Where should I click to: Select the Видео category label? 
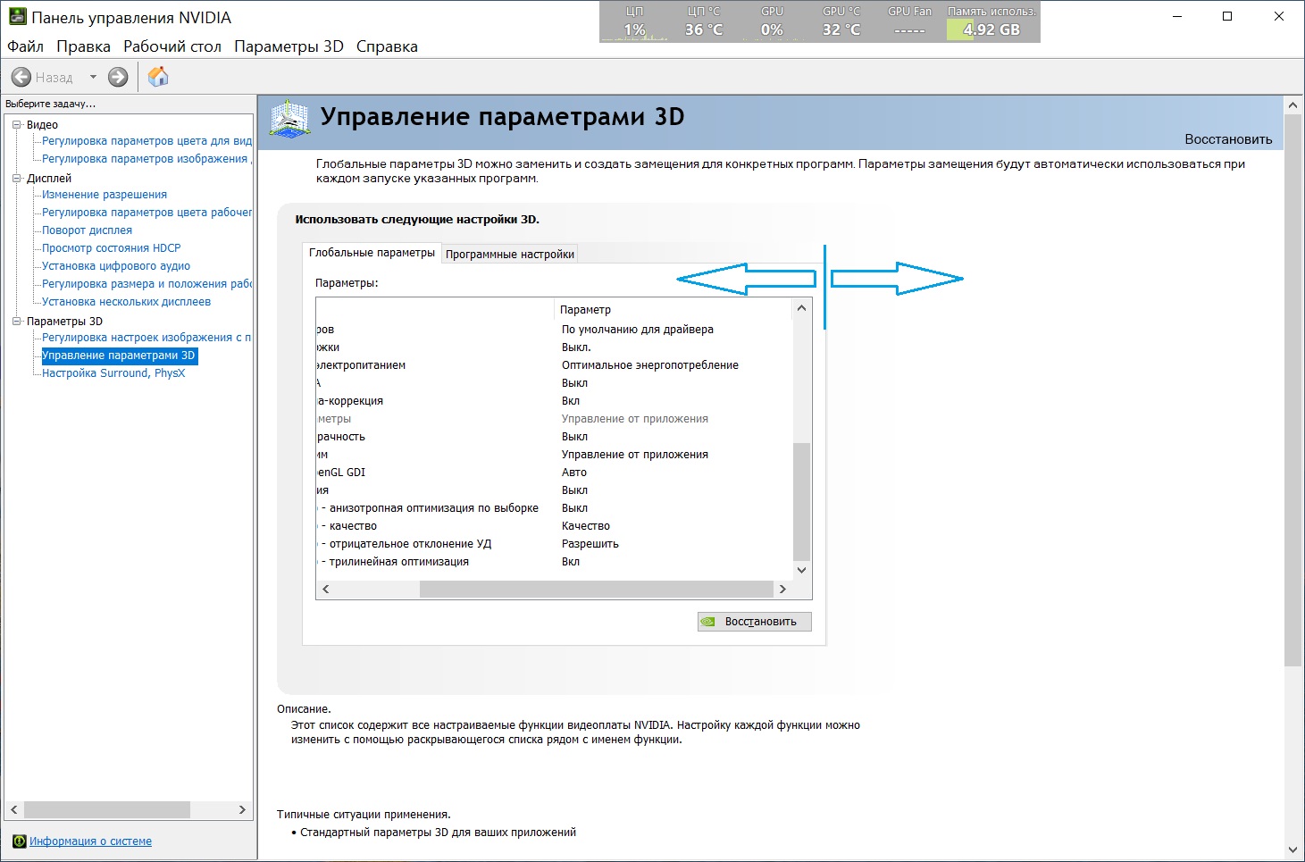pyautogui.click(x=42, y=125)
